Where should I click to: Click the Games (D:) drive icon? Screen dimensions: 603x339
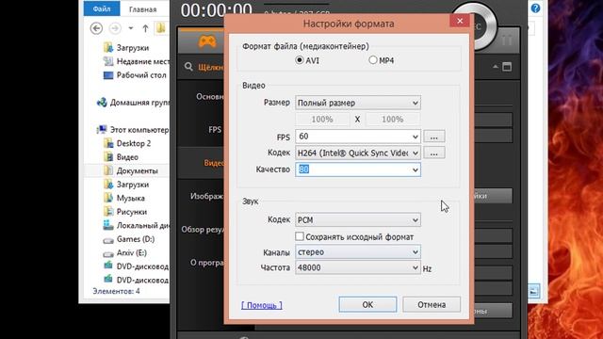click(x=108, y=240)
